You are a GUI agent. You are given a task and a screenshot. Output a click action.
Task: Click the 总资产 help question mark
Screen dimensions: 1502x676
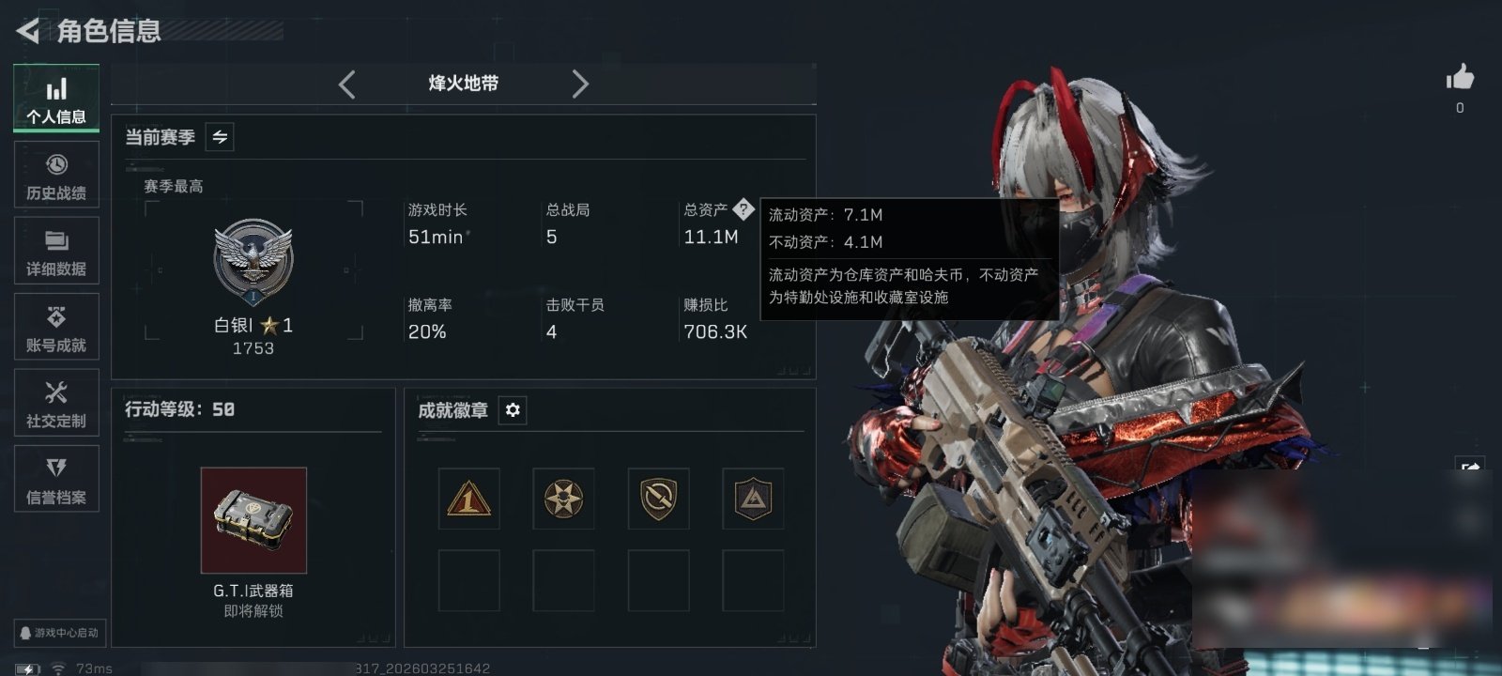point(743,208)
